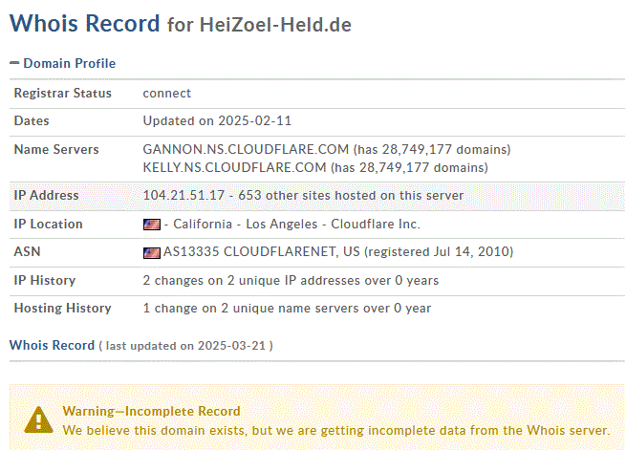Click the Domain Profile heading
This screenshot has height=451, width=626.
69,63
